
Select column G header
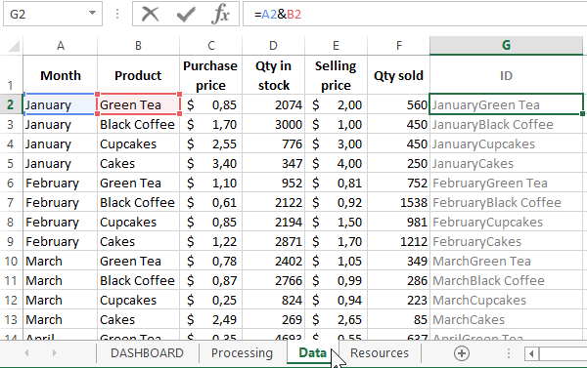coord(506,46)
